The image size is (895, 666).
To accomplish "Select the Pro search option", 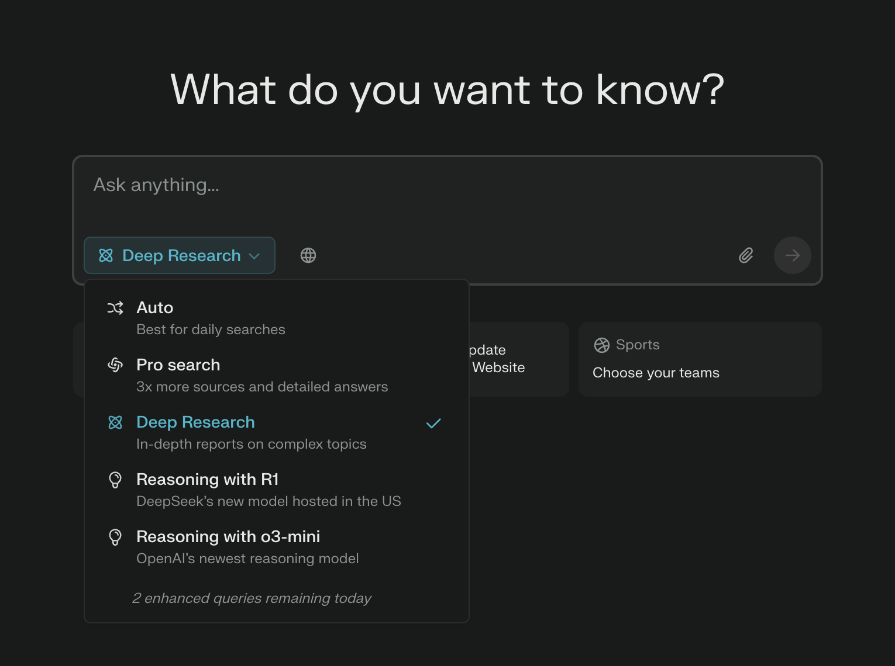I will click(277, 376).
